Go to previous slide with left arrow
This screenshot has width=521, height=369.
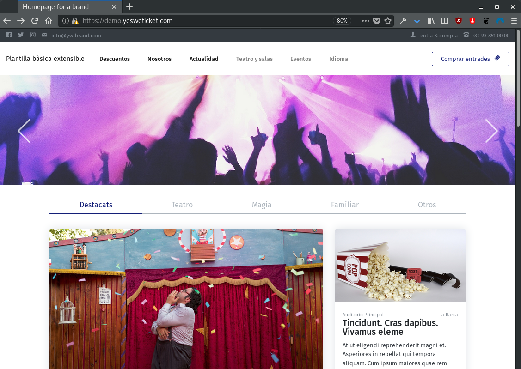pyautogui.click(x=24, y=131)
